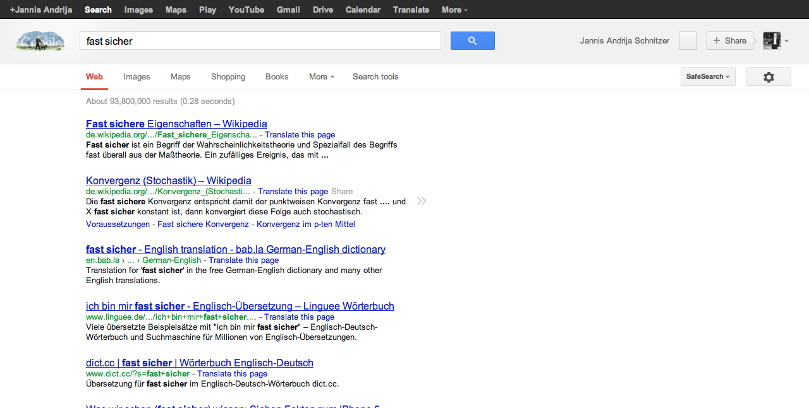Click the search box with 'fast sicher'
Screen dimensions: 809x408
click(x=260, y=41)
